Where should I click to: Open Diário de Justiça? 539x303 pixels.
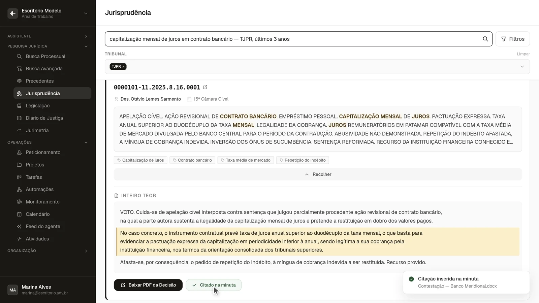pos(52,118)
